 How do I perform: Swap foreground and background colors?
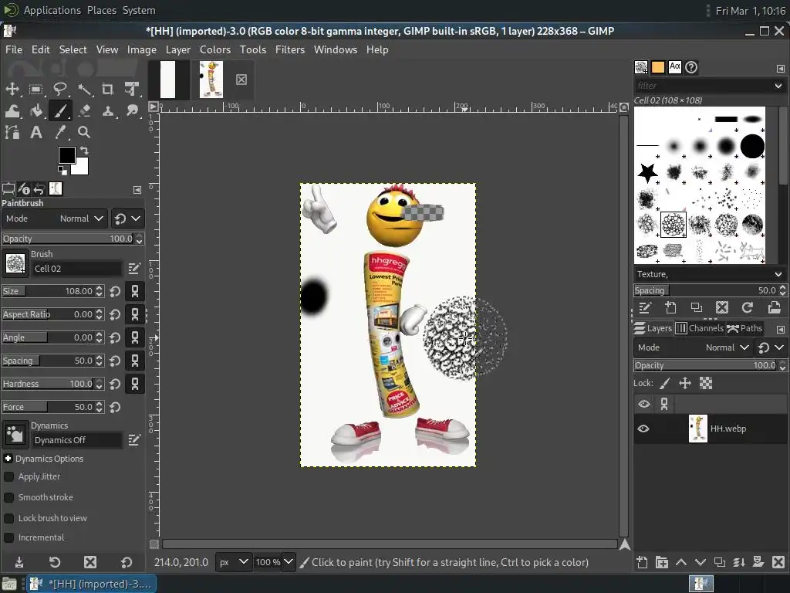click(x=84, y=151)
